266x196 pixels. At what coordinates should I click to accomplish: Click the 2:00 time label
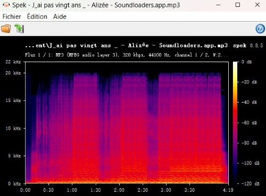tap(119, 190)
